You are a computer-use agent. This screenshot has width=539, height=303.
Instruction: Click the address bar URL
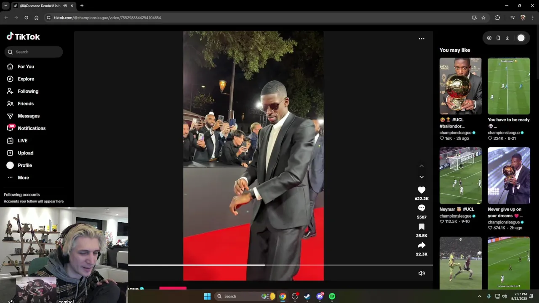pos(107,18)
